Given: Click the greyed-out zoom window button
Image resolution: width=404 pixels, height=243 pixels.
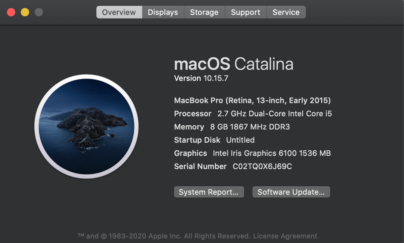Looking at the screenshot, I should [39, 12].
